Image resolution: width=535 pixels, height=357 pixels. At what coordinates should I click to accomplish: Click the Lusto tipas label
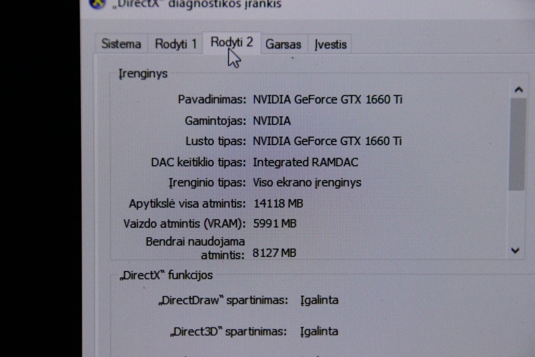point(216,141)
